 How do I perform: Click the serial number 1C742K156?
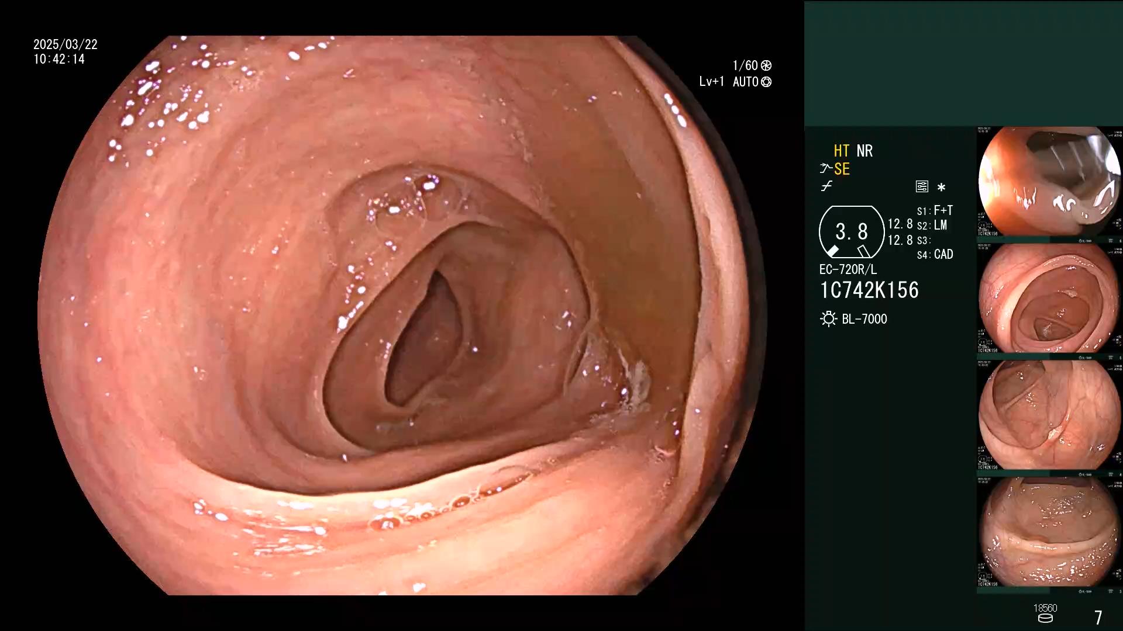pyautogui.click(x=869, y=290)
